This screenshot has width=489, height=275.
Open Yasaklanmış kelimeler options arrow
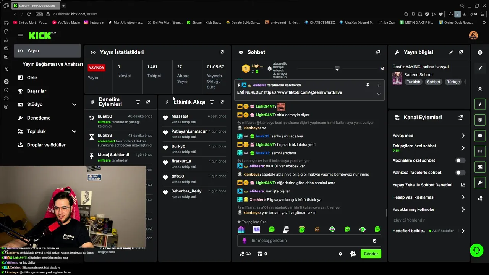pyautogui.click(x=463, y=209)
